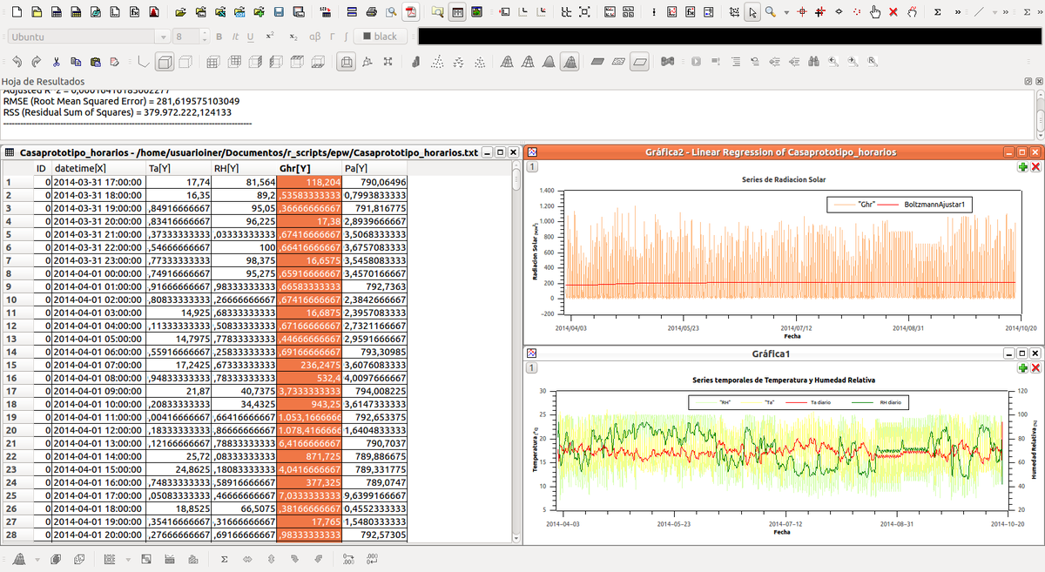Click layer 1 button in Gráfica2 window
The image size is (1045, 572).
(533, 167)
